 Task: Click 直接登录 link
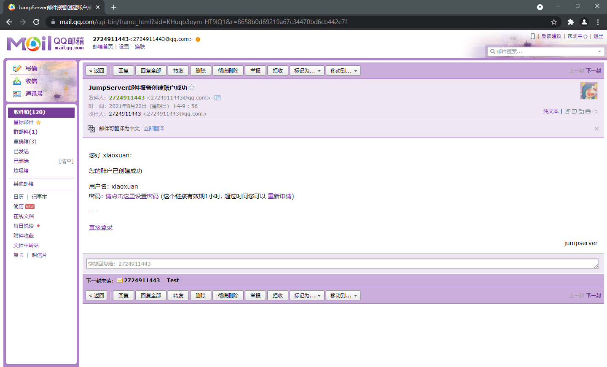[x=101, y=227]
